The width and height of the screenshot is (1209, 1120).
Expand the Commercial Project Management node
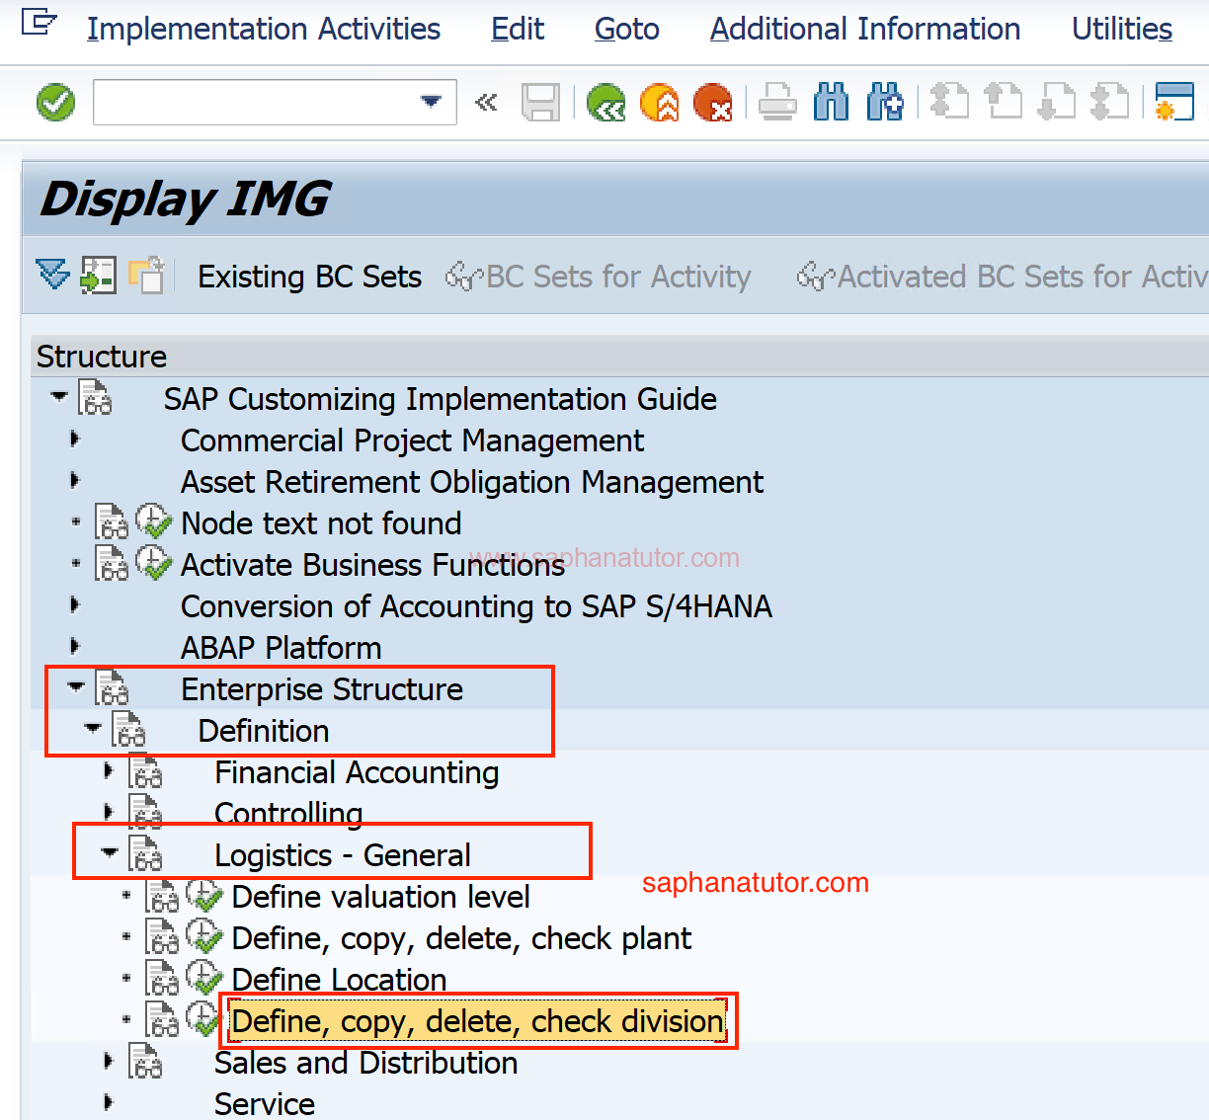coord(75,439)
